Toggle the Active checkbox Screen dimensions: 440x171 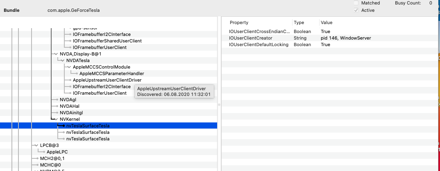(356, 10)
